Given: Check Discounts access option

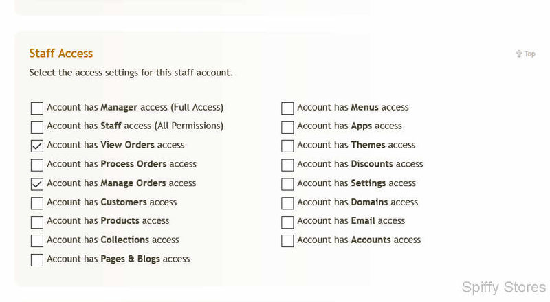Looking at the screenshot, I should pos(287,165).
